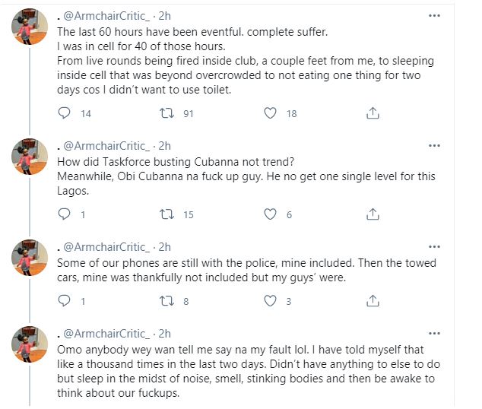Open more options on the first tweet
Viewport: 482px width, 409px height.
click(x=434, y=16)
